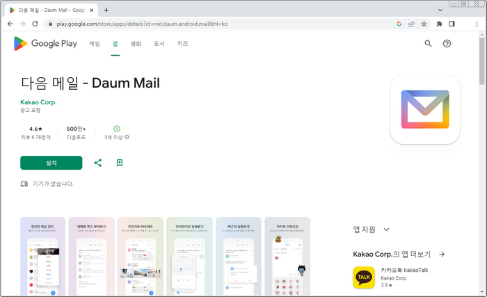Toggle the browser side panel icon
Screen dimensions: 487x297
[452, 24]
